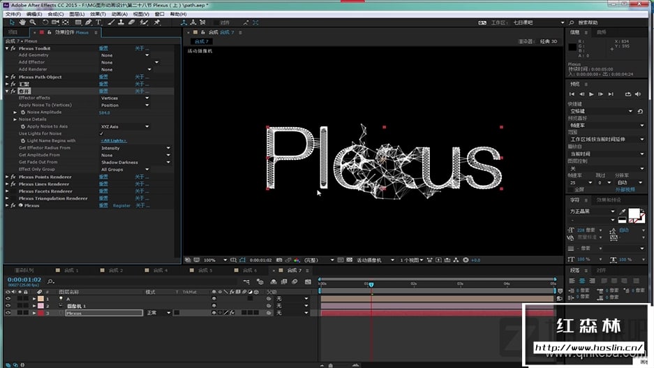Image resolution: width=654 pixels, height=368 pixels.
Task: Toggle the Use Lights for Noise checkbox
Action: (x=101, y=133)
